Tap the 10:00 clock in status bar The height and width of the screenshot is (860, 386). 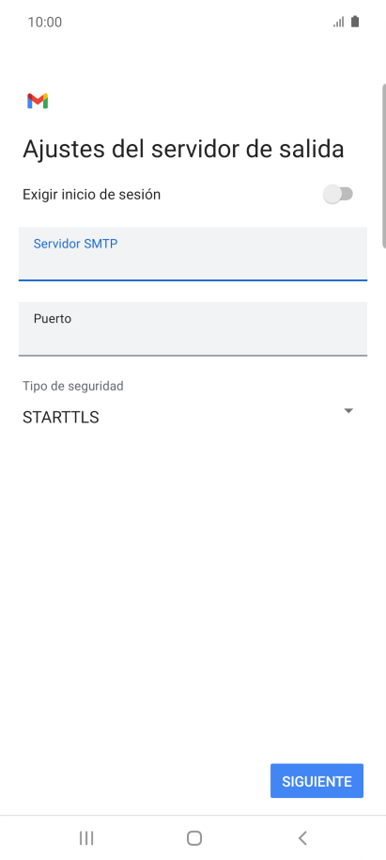[45, 22]
